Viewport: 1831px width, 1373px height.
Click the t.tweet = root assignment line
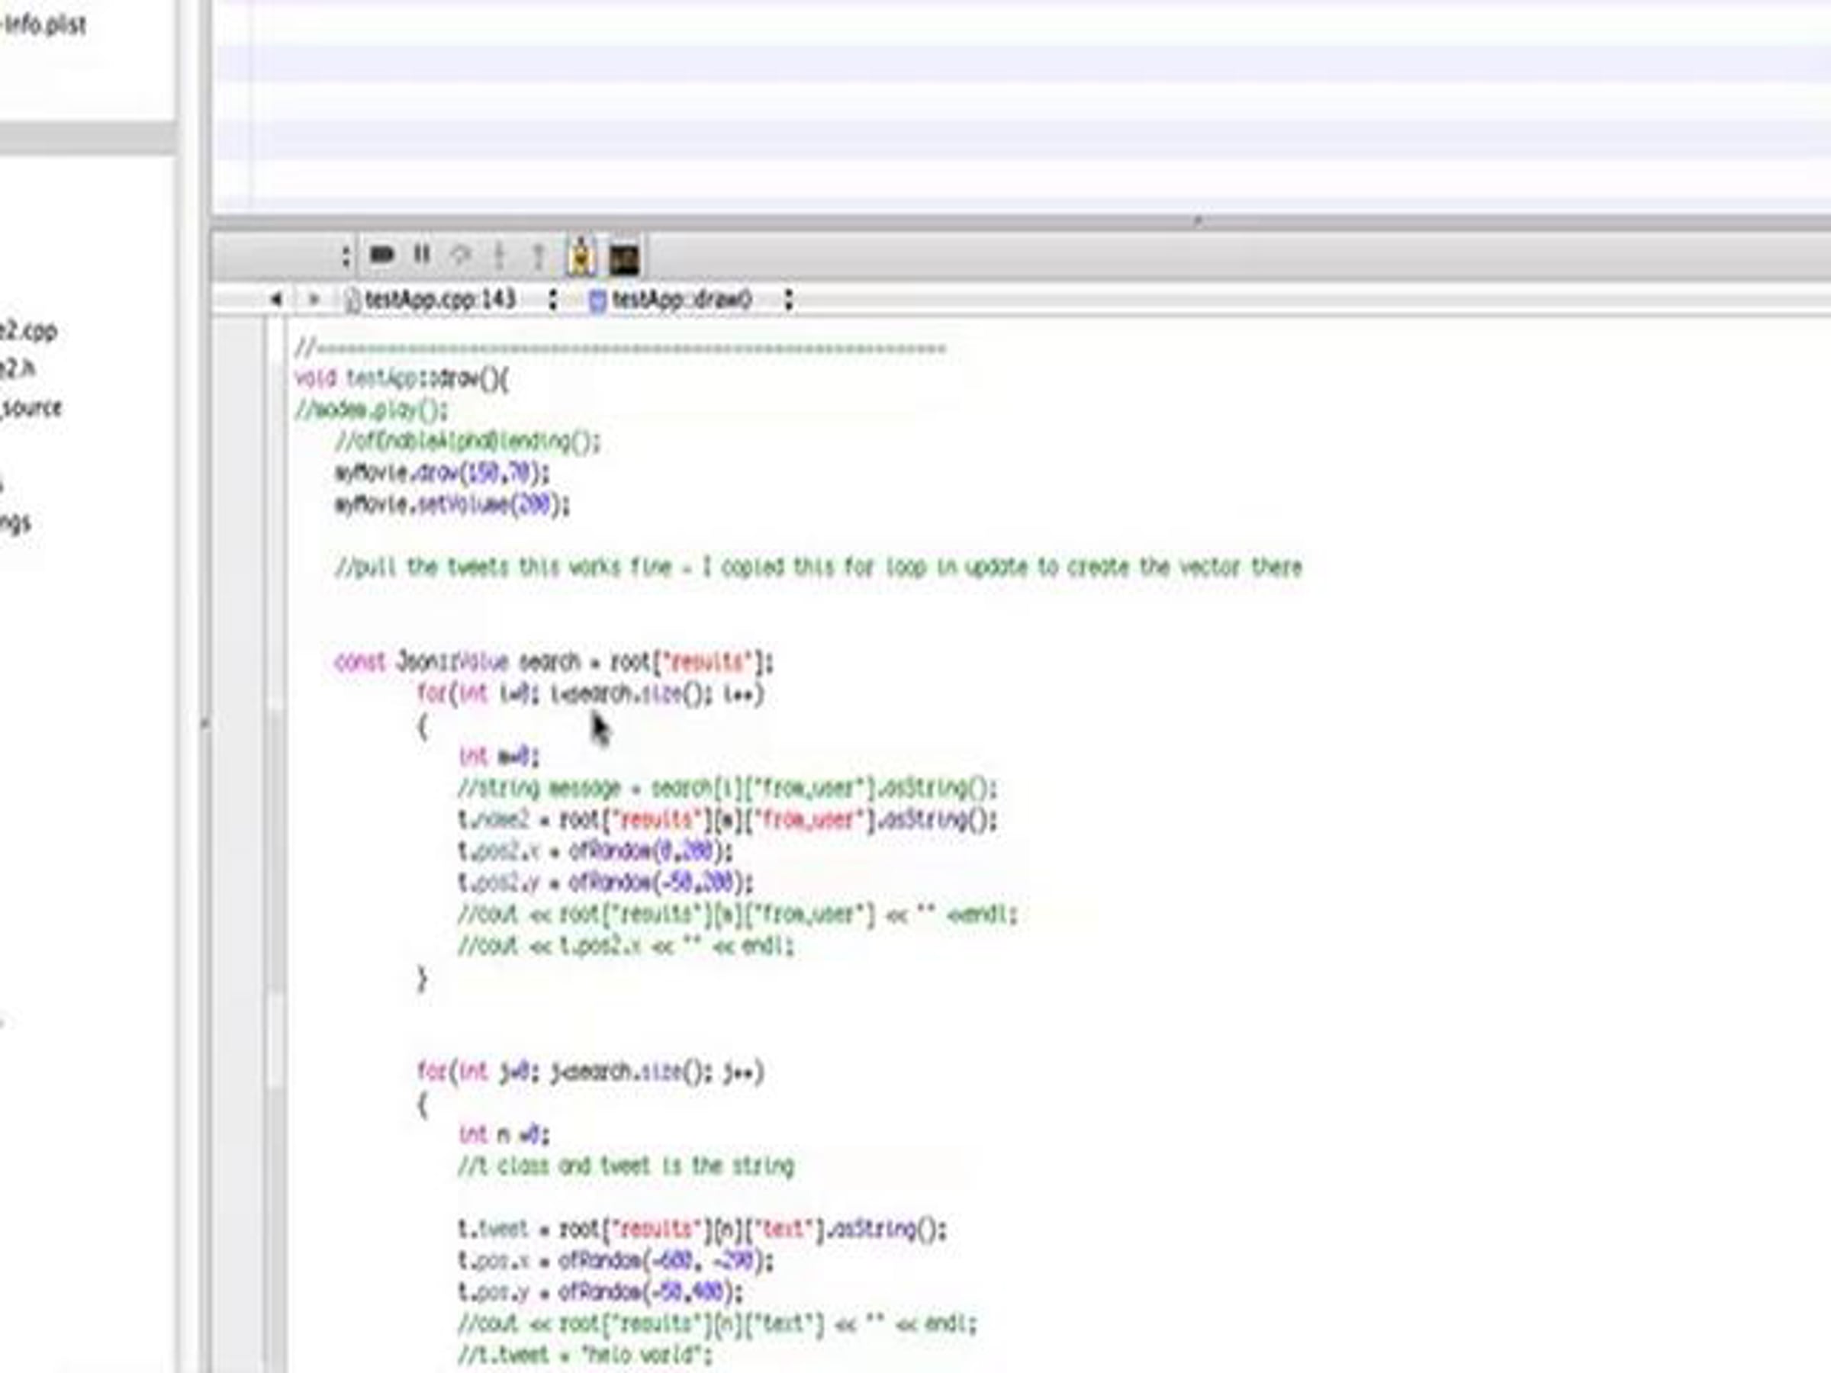tap(702, 1229)
